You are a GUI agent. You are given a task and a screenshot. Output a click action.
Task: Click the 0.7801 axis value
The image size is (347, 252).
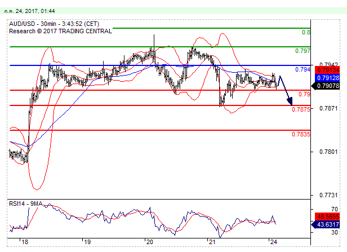point(328,152)
